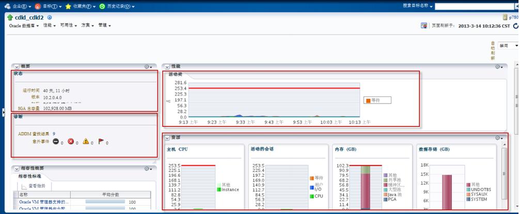Open the gear menu of the 概要 panel
Viewport: 520px width, 214px height.
pos(148,67)
